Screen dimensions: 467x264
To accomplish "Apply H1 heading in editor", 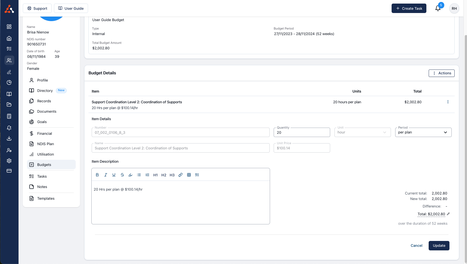I will (155, 175).
